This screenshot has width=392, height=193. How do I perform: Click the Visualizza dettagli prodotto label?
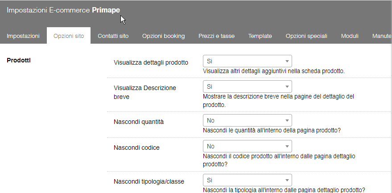coord(151,62)
